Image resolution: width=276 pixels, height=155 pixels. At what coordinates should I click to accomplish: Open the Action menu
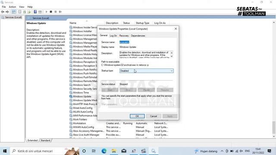(x=13, y=7)
